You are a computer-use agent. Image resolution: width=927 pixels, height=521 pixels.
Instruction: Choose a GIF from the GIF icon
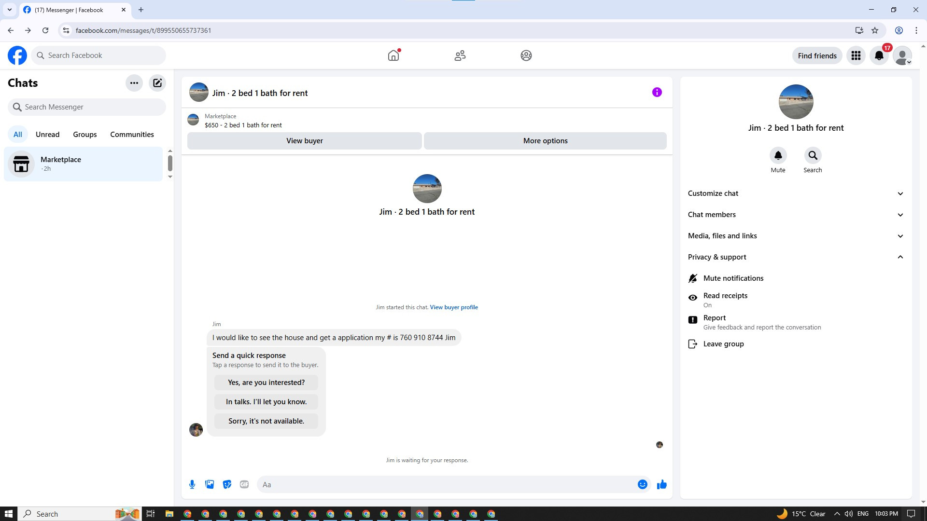(244, 484)
